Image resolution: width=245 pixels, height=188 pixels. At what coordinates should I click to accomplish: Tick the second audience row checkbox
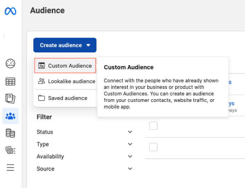point(153,147)
